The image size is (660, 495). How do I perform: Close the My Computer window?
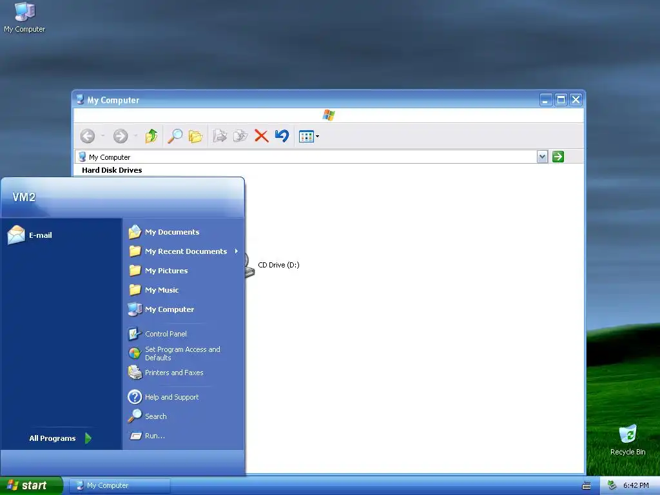click(x=576, y=100)
